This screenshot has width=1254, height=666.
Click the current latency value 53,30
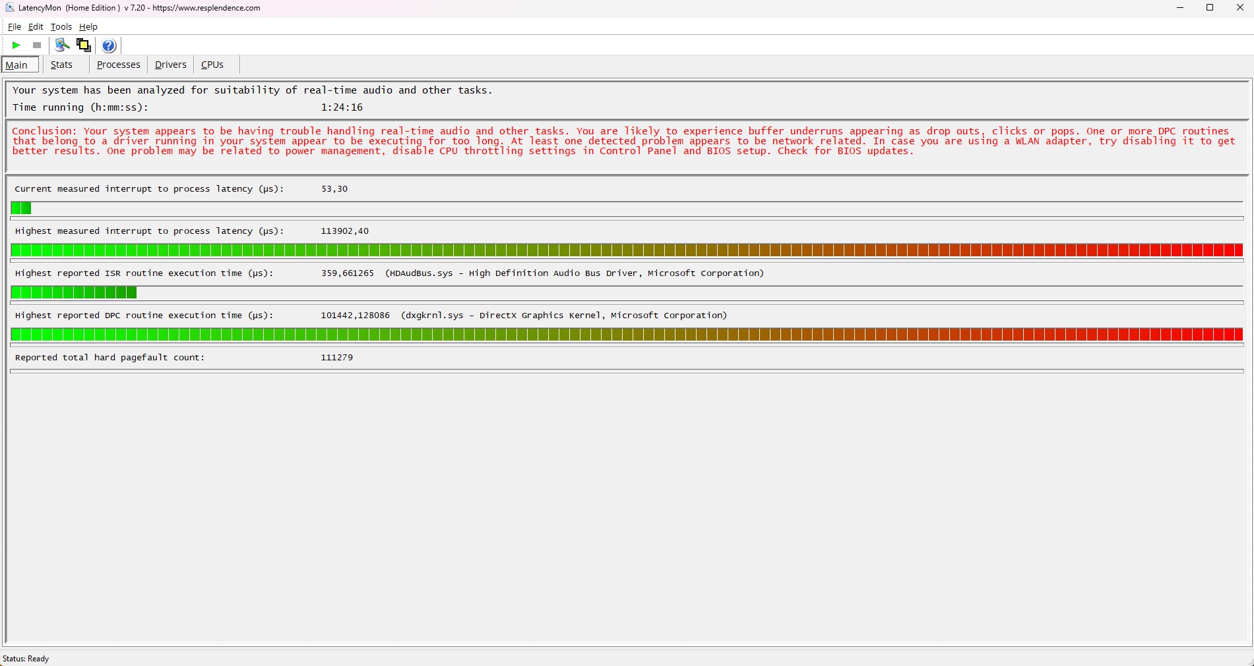334,189
